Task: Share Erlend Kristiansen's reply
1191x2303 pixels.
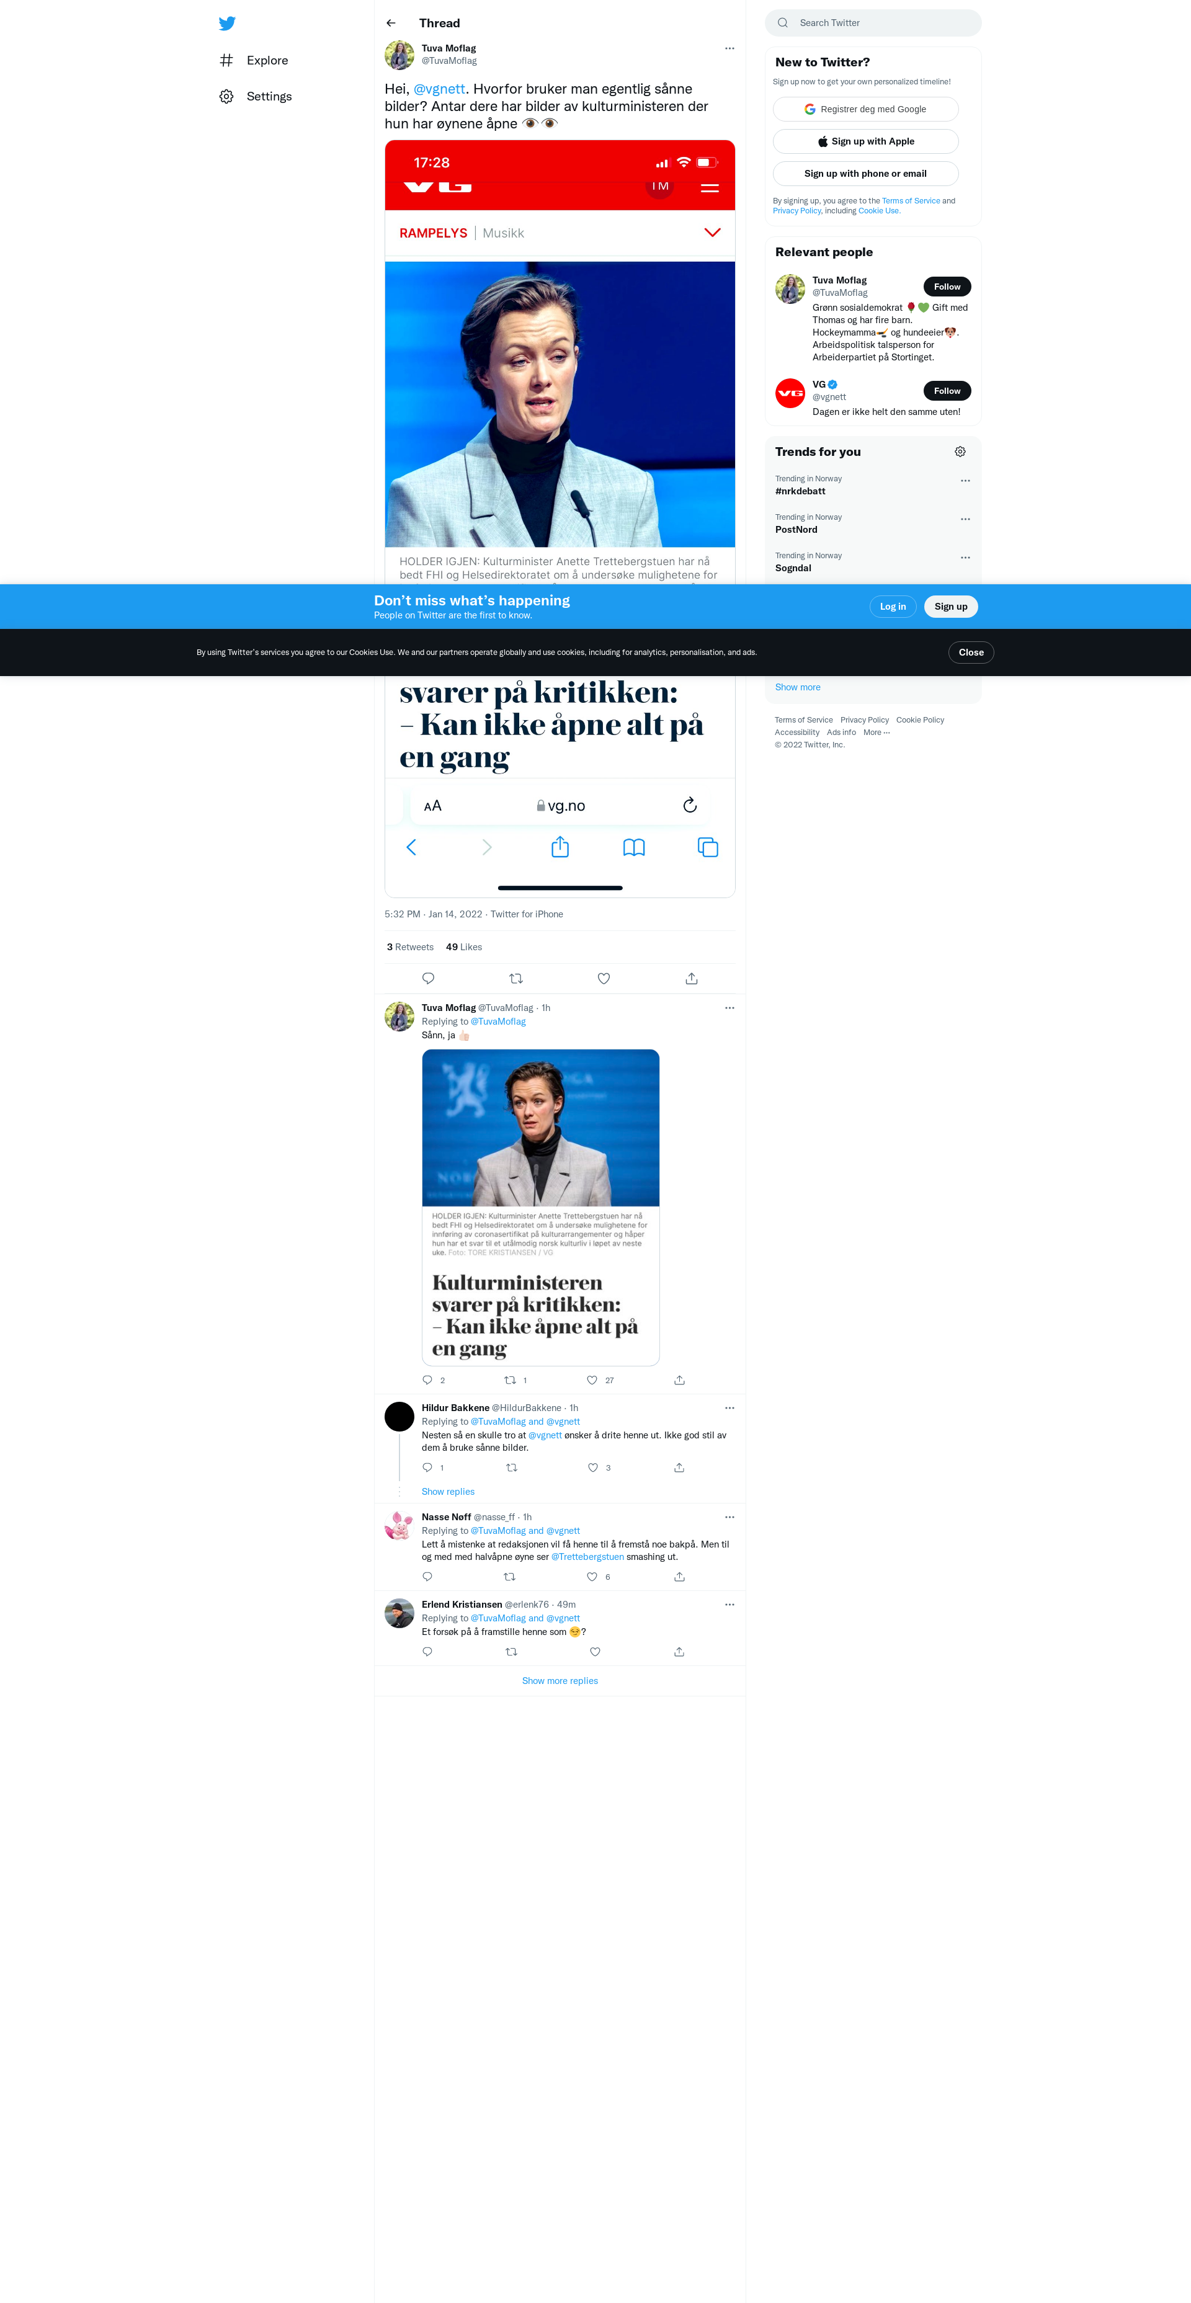Action: [679, 1651]
